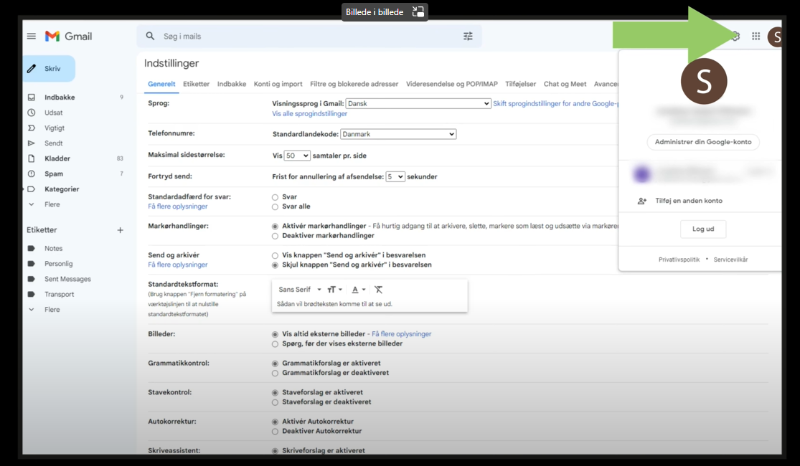This screenshot has width=800, height=466.
Task: Switch to the Indbakke settings tab
Action: (x=232, y=84)
